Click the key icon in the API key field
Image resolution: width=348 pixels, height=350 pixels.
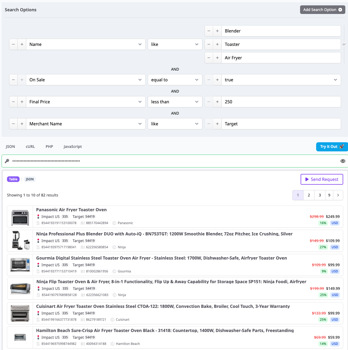(x=7, y=161)
